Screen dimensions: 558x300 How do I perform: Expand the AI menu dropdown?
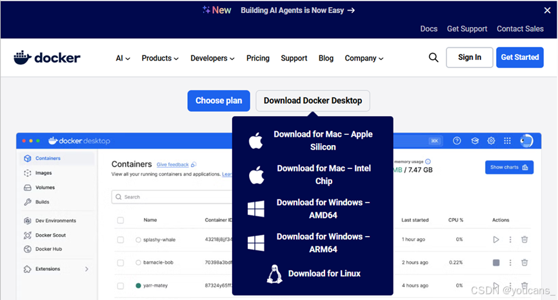pos(123,58)
